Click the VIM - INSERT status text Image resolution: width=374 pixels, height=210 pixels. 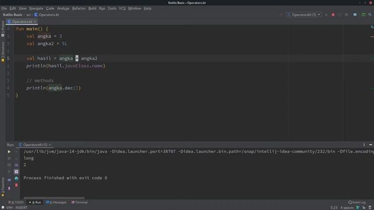tap(17, 208)
